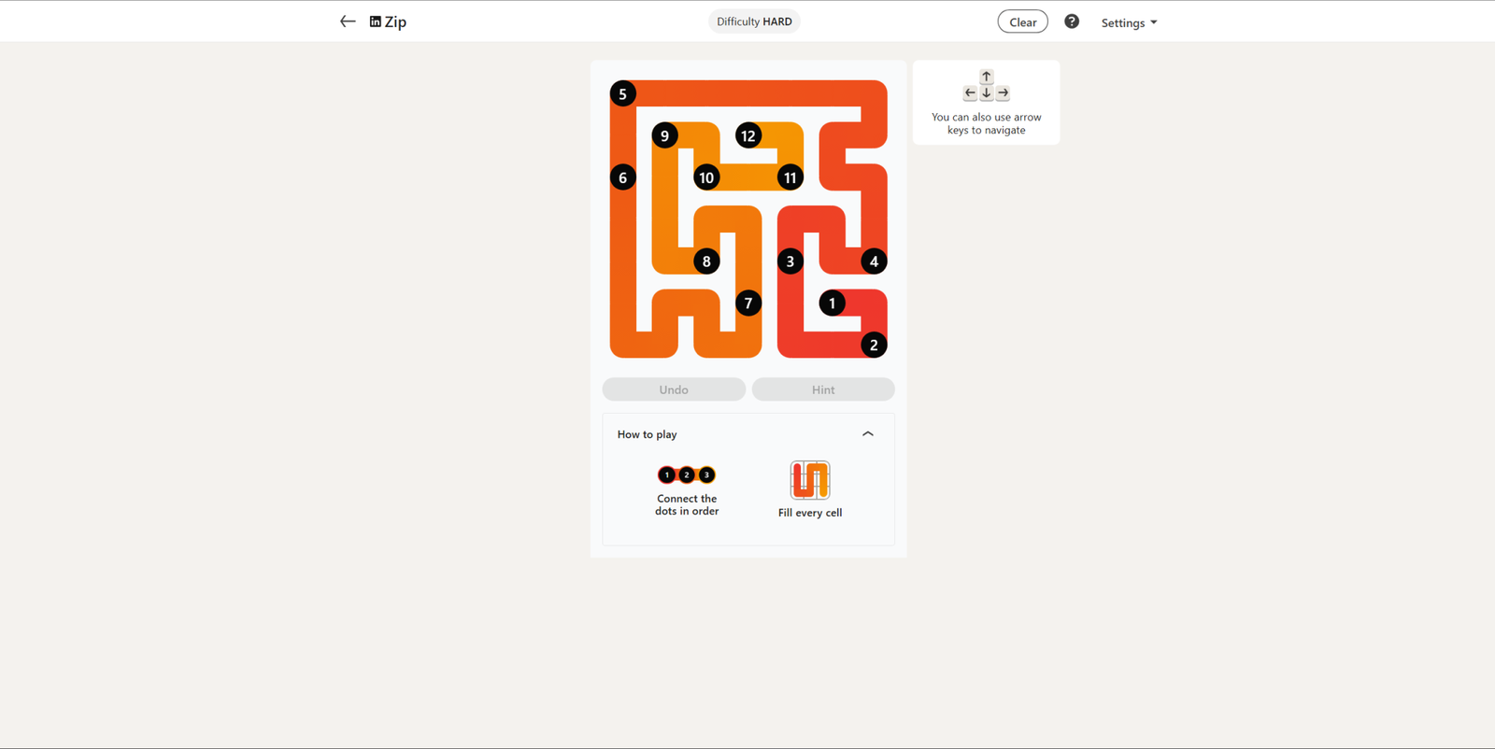Screen dimensions: 1495x749
Task: Open the Settings dropdown
Action: [x=1129, y=22]
